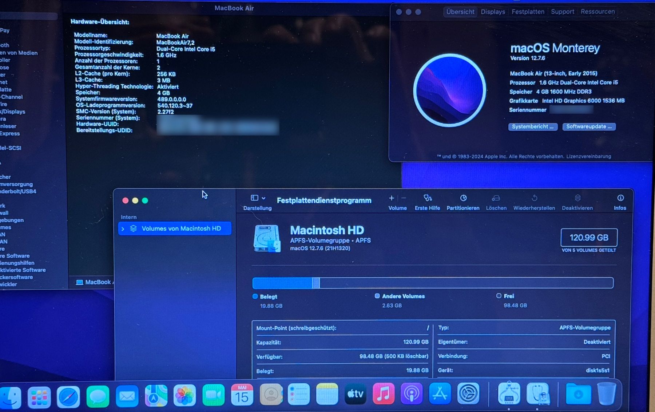655x412 pixels.
Task: Click the Partitionieren pie icon
Action: [x=463, y=198]
